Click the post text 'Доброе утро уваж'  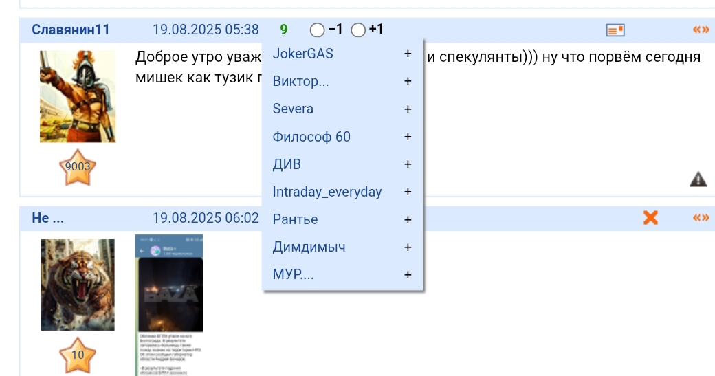coord(199,58)
